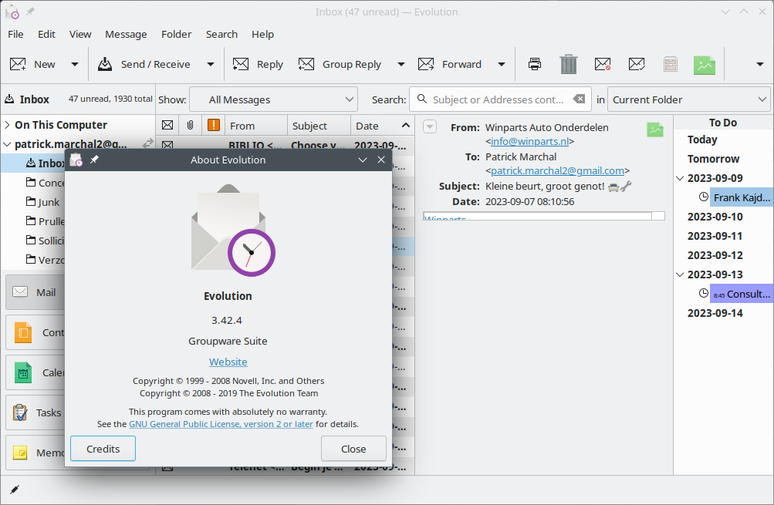Toggle the message headers collapse button
774x505 pixels.
pyautogui.click(x=430, y=126)
